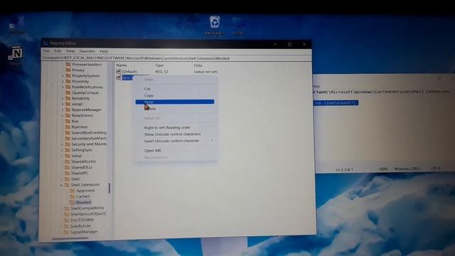
Task: Click the RunOnce folder icon
Action: (x=68, y=127)
